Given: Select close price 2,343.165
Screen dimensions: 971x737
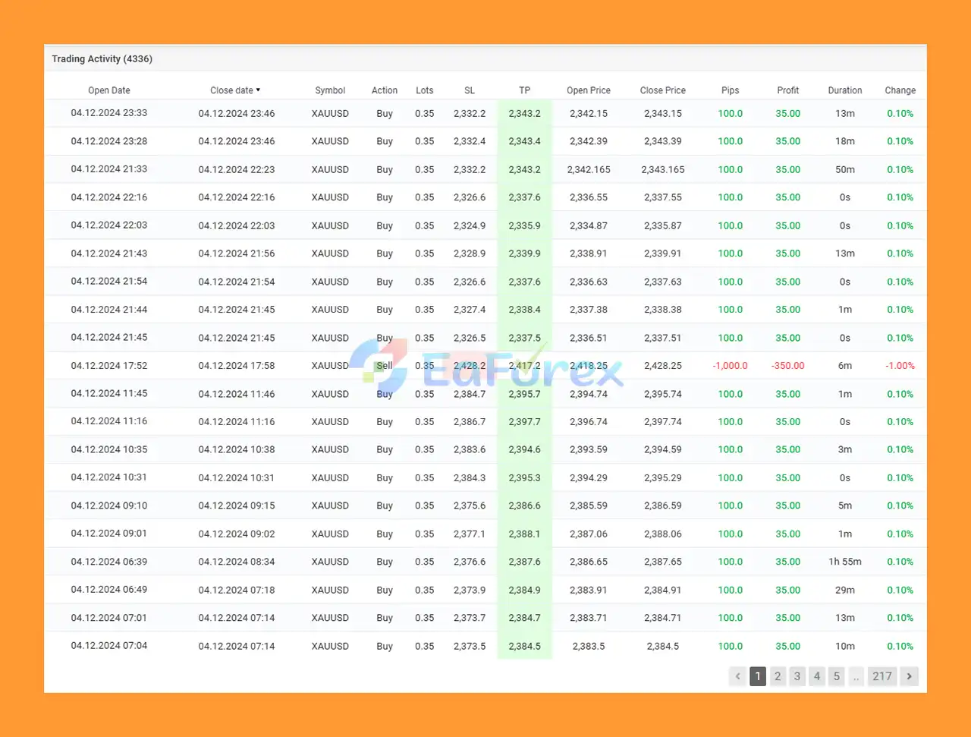Looking at the screenshot, I should pos(663,169).
